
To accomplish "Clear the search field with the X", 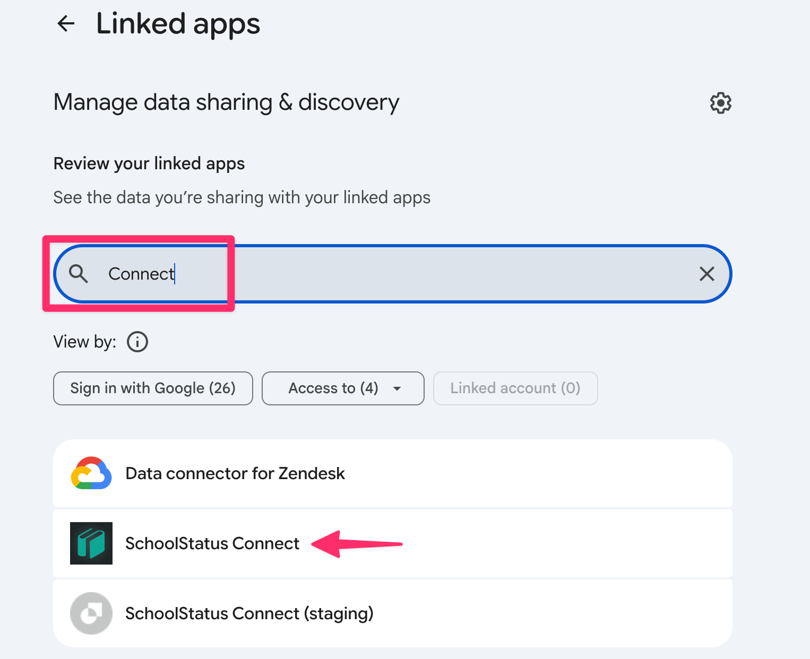I will [706, 274].
